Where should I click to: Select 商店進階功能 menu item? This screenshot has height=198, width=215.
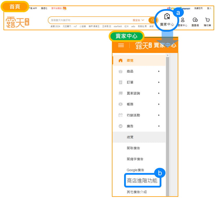142,181
